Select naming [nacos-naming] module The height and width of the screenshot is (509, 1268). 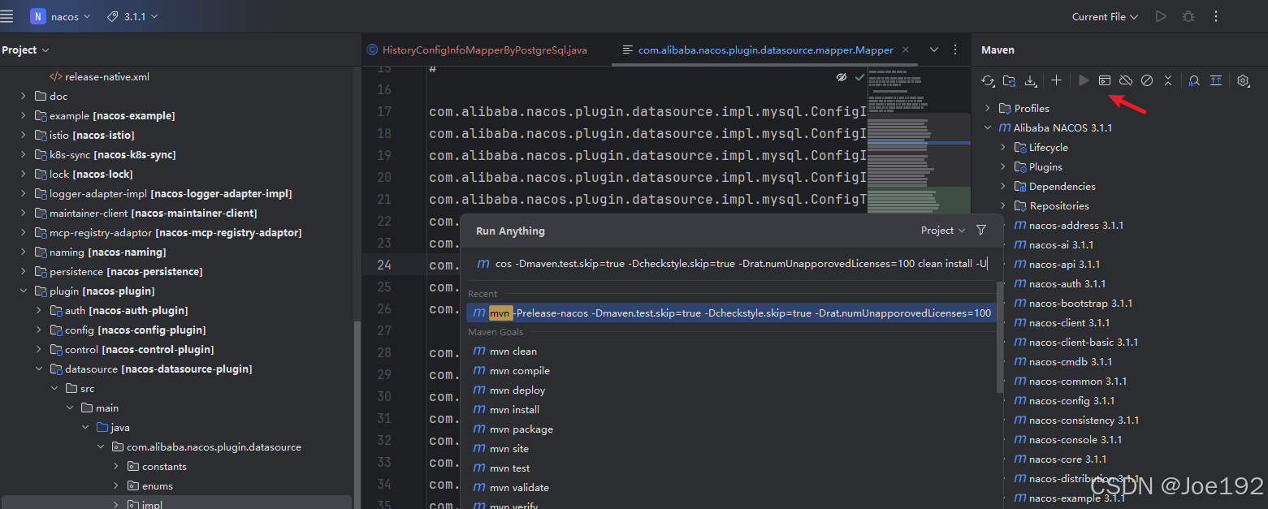[x=108, y=252]
